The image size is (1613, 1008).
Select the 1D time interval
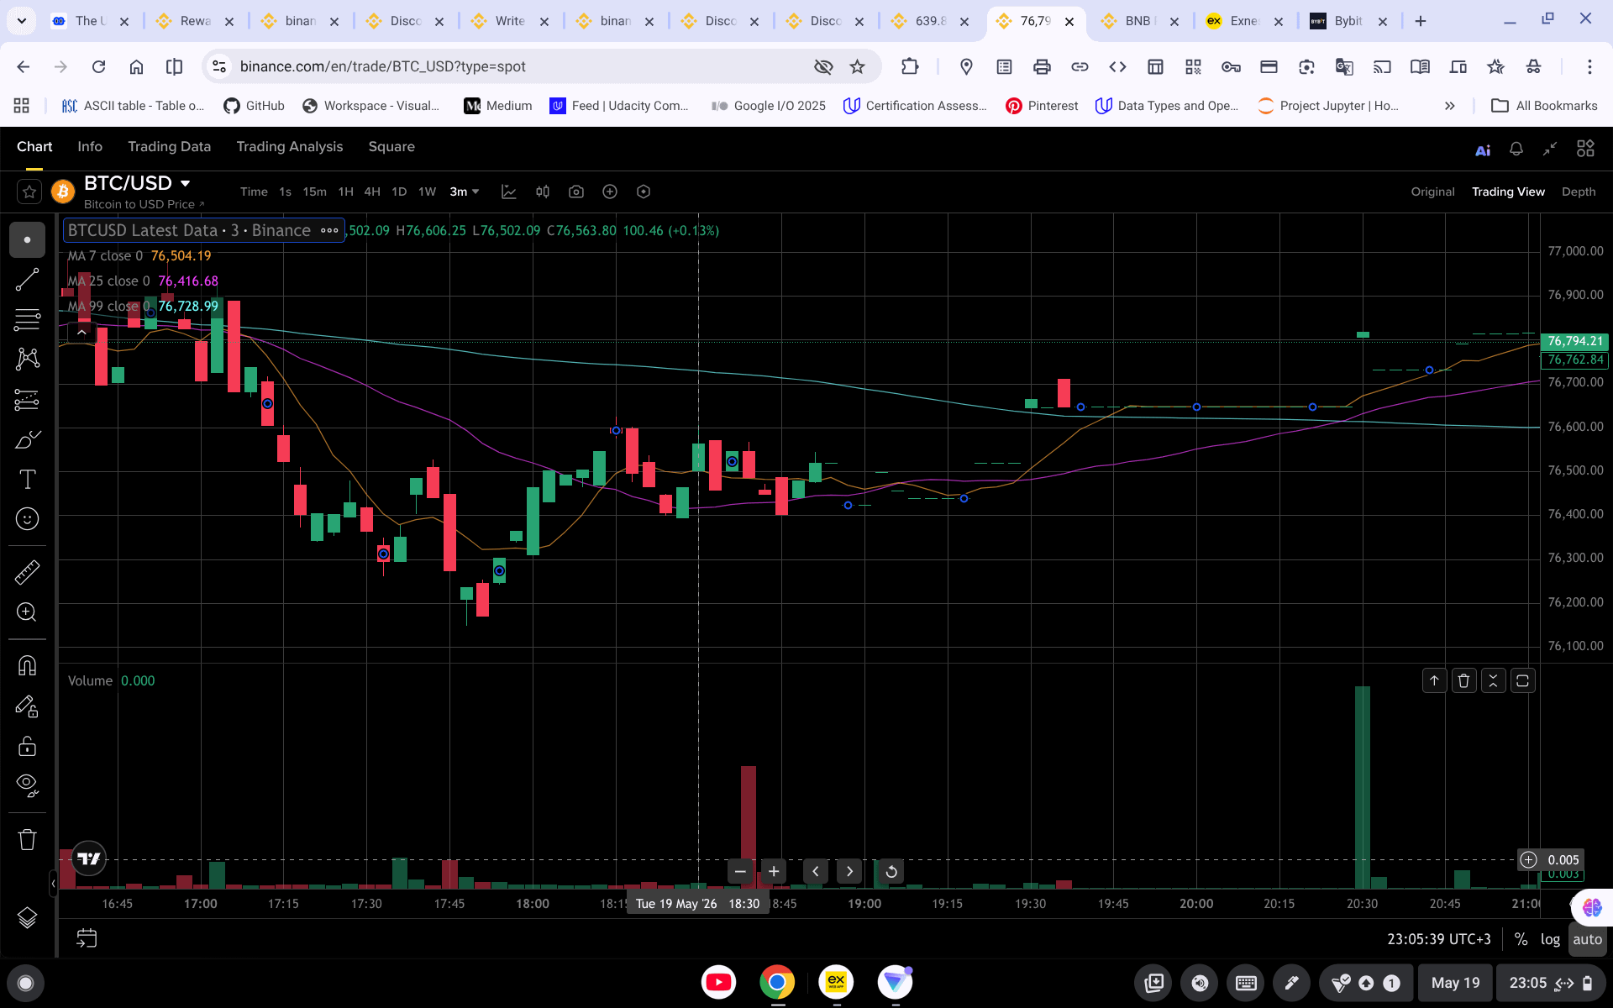point(399,192)
